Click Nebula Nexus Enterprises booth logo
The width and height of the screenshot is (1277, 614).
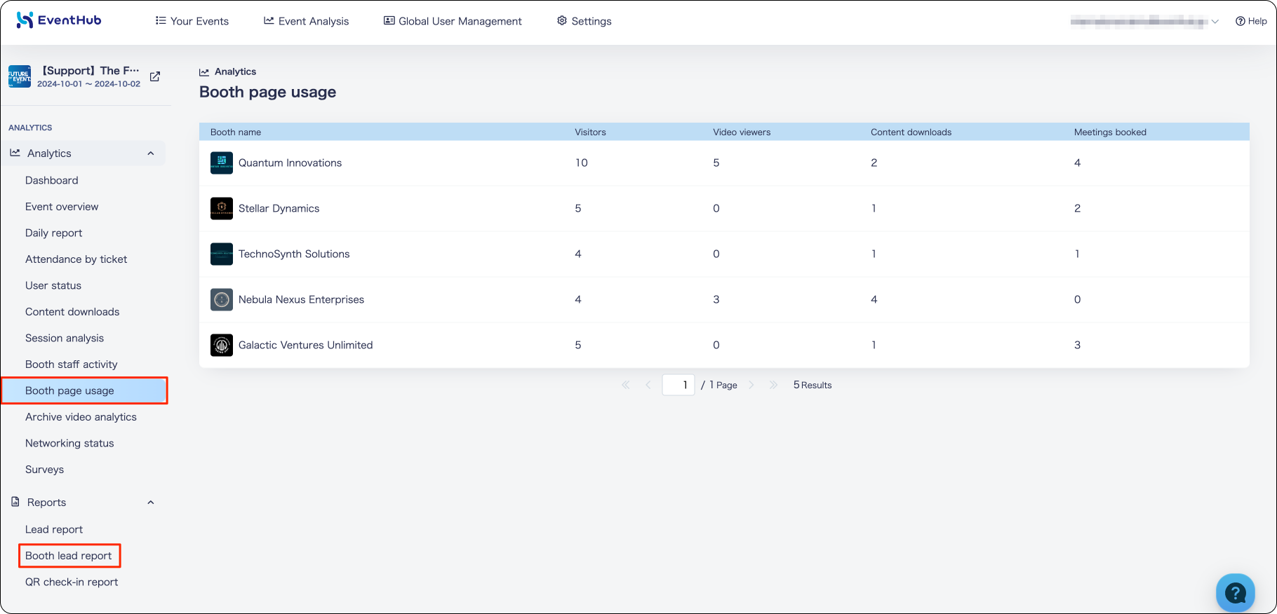tap(222, 299)
